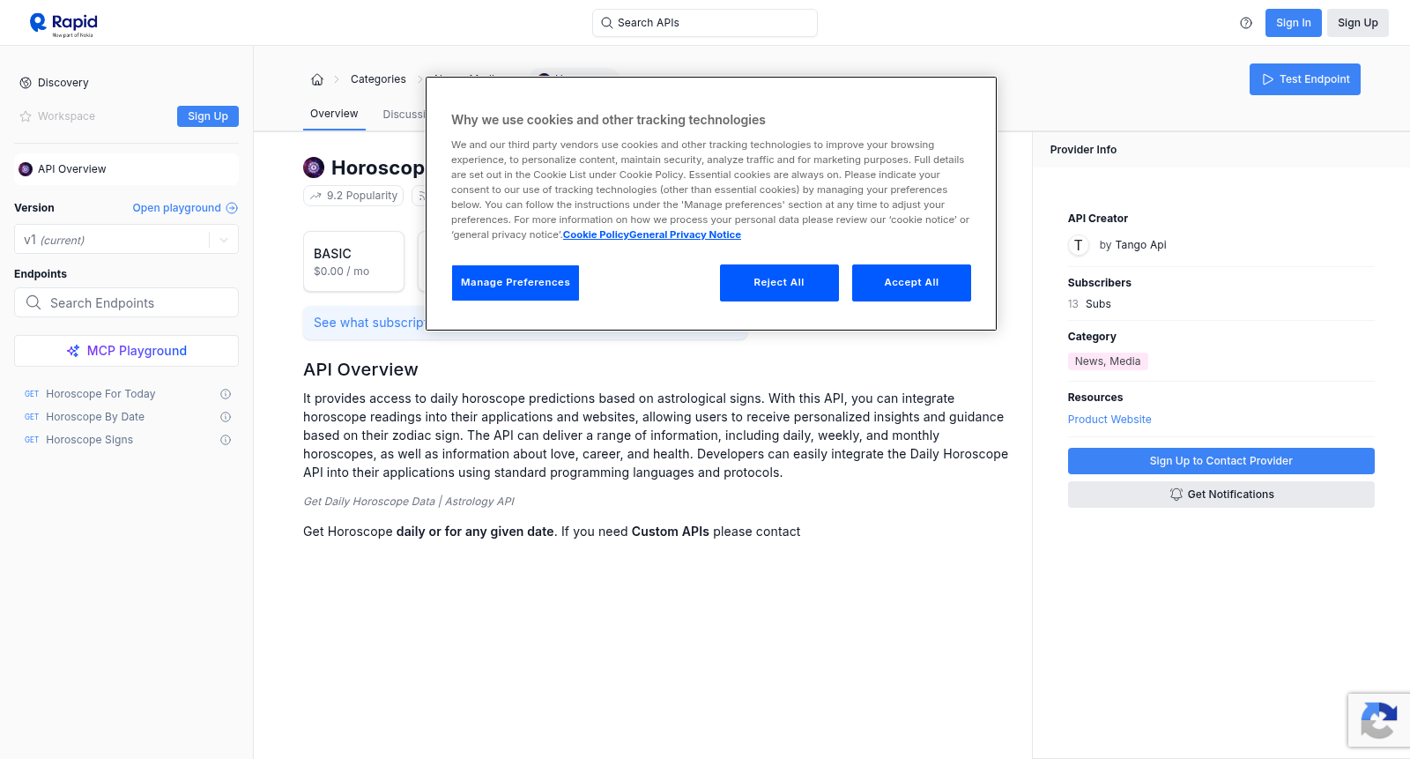Click the popularity trend arrow icon
Image resolution: width=1410 pixels, height=759 pixels.
(315, 196)
